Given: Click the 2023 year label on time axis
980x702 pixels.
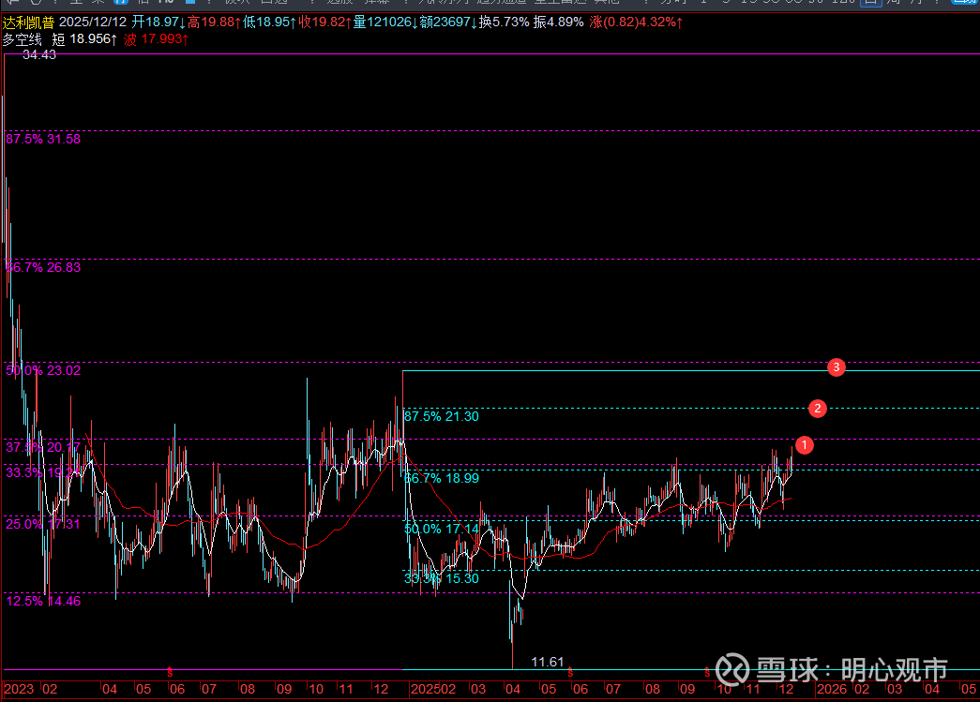Looking at the screenshot, I should pos(19,689).
